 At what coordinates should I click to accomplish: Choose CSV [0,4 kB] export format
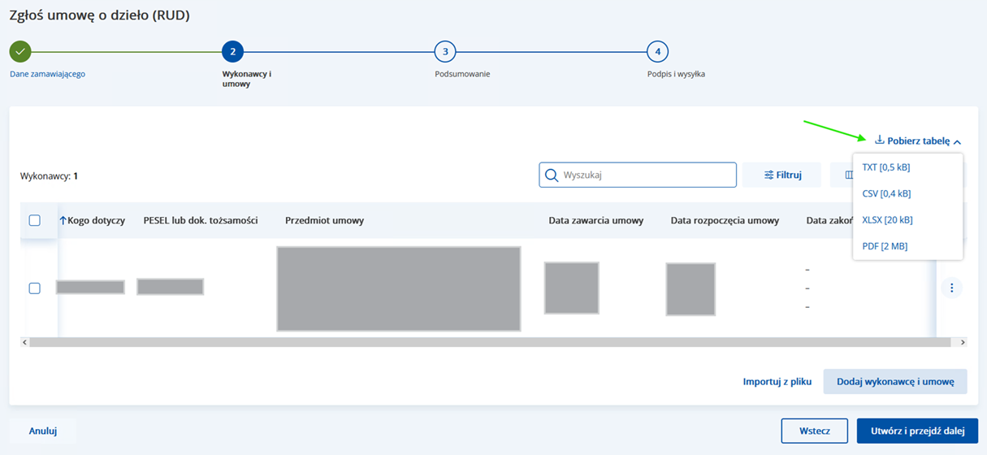click(885, 193)
